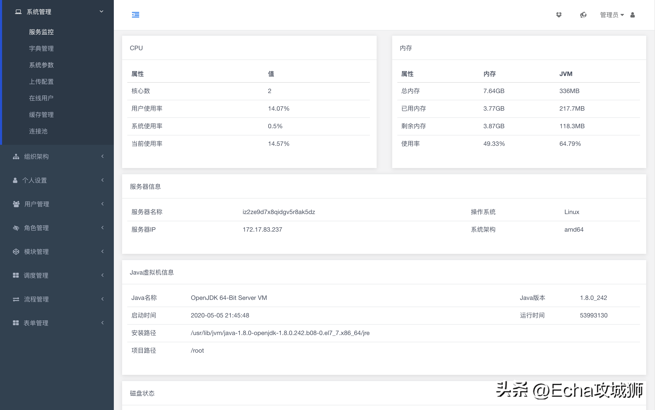Click the JVM used value 217.7MB
This screenshot has width=655, height=410.
point(572,109)
